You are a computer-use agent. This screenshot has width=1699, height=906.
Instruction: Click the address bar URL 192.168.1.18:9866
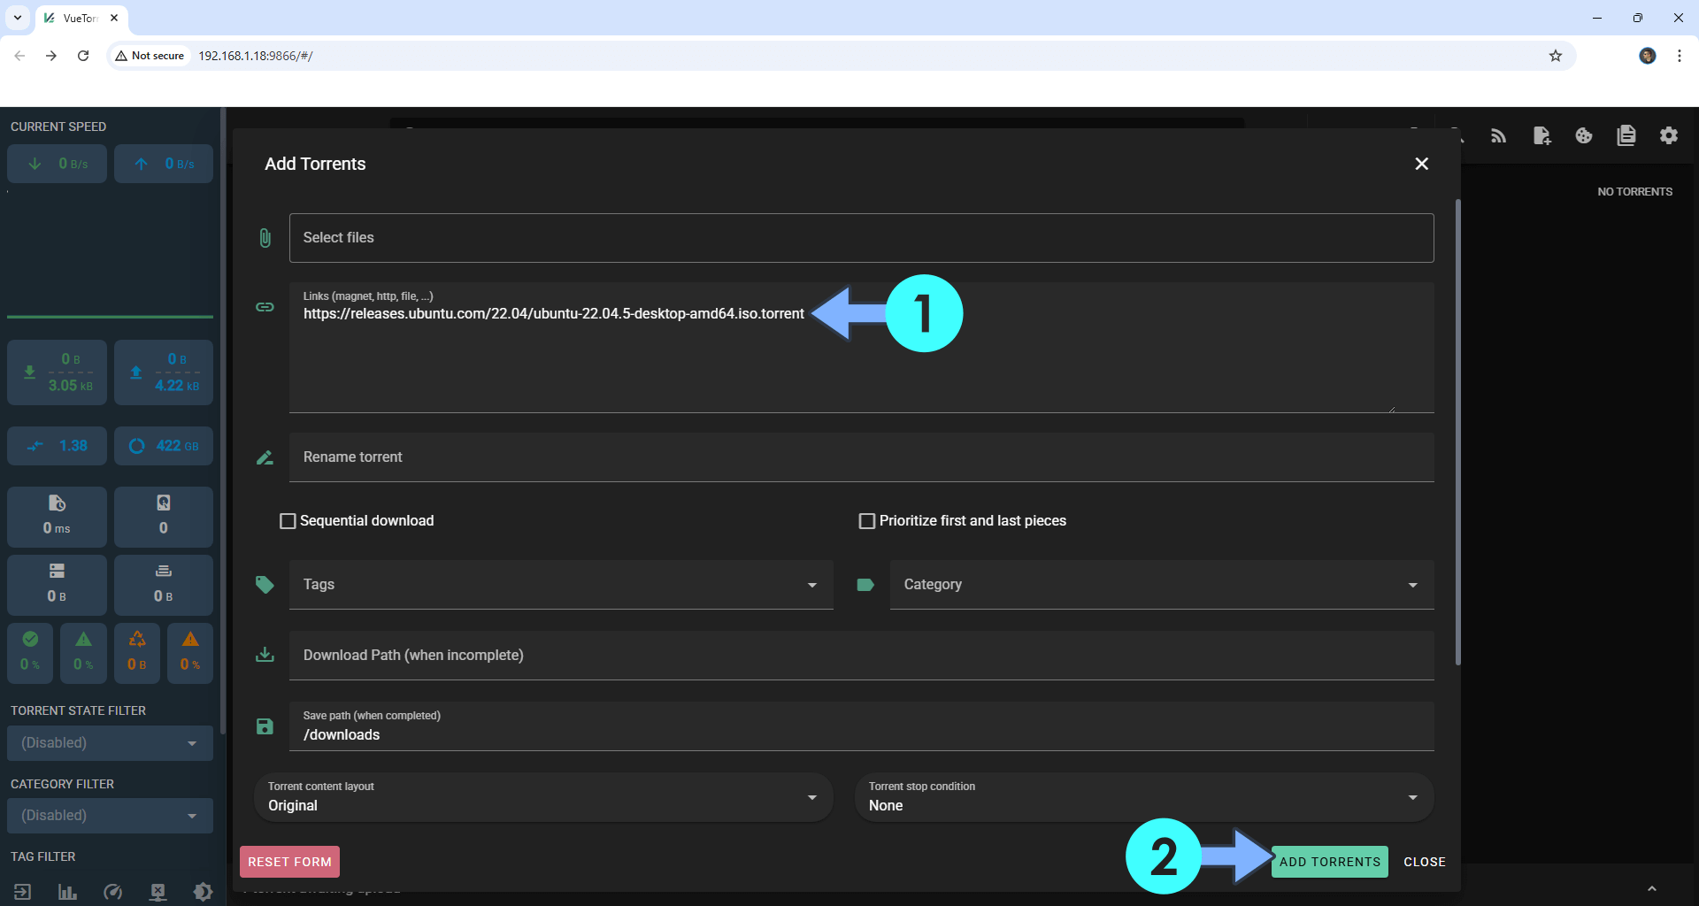point(255,56)
